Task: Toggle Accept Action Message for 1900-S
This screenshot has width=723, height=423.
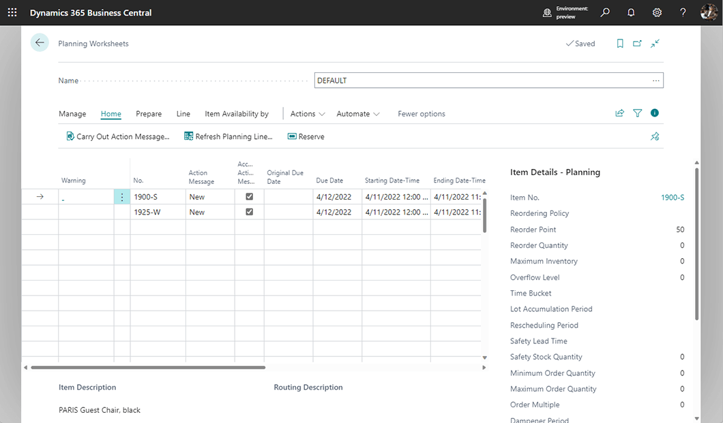Action: 250,197
